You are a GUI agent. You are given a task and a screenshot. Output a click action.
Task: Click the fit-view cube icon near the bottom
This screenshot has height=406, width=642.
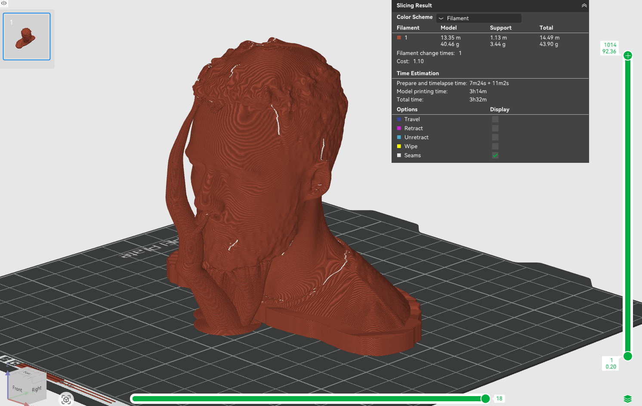click(66, 399)
